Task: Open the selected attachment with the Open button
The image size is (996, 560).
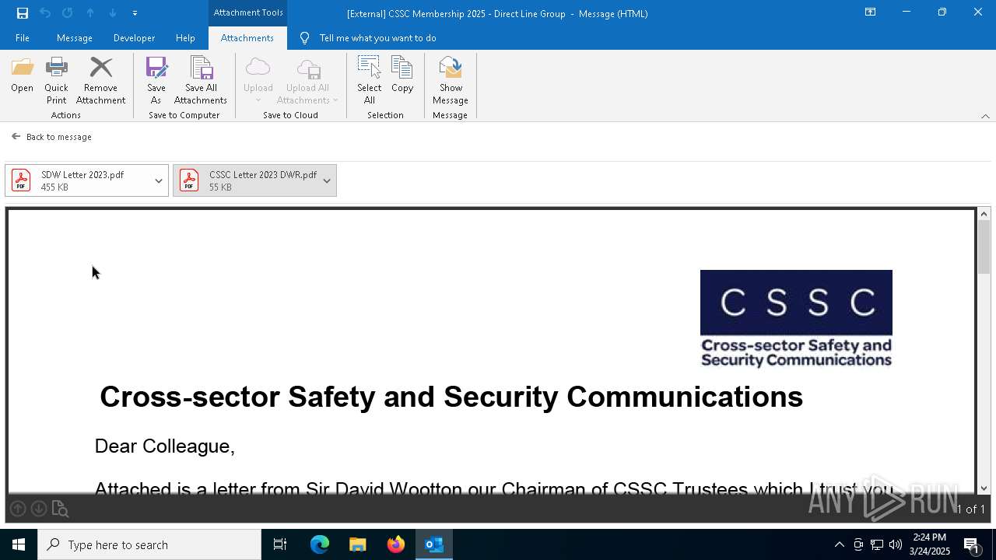Action: coord(22,75)
